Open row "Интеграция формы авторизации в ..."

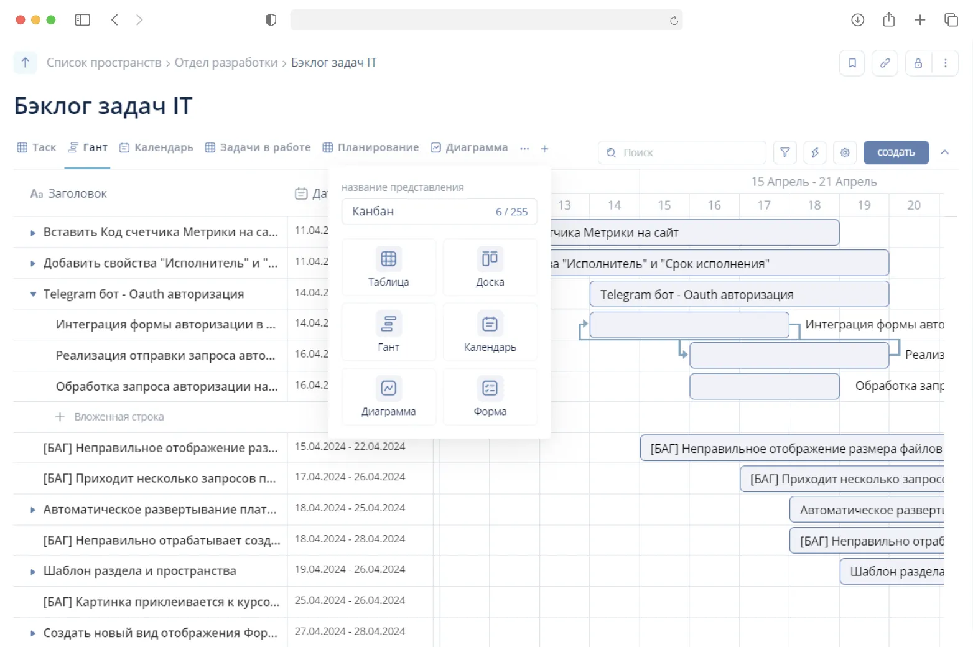click(165, 325)
